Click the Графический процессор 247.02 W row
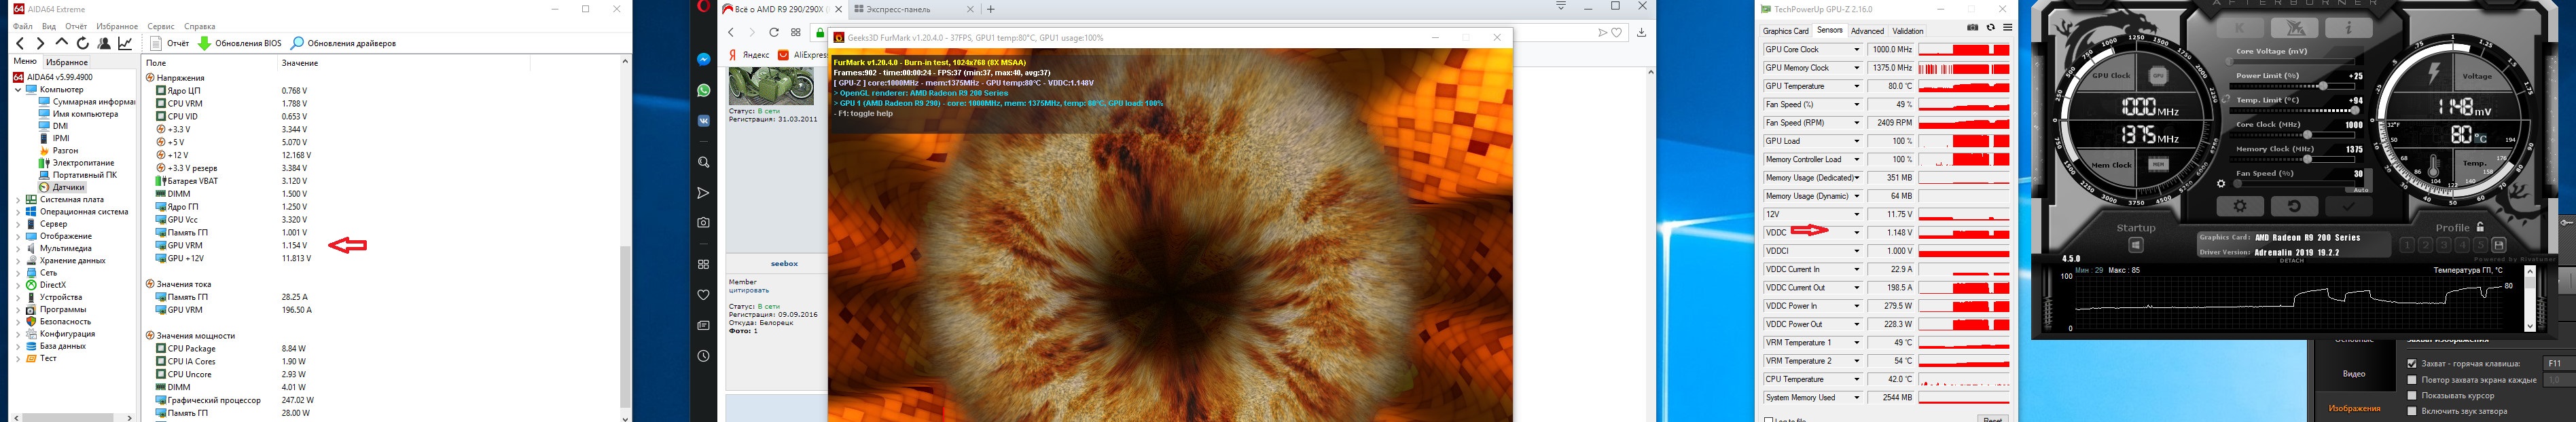The height and width of the screenshot is (422, 2576). [x=234, y=400]
